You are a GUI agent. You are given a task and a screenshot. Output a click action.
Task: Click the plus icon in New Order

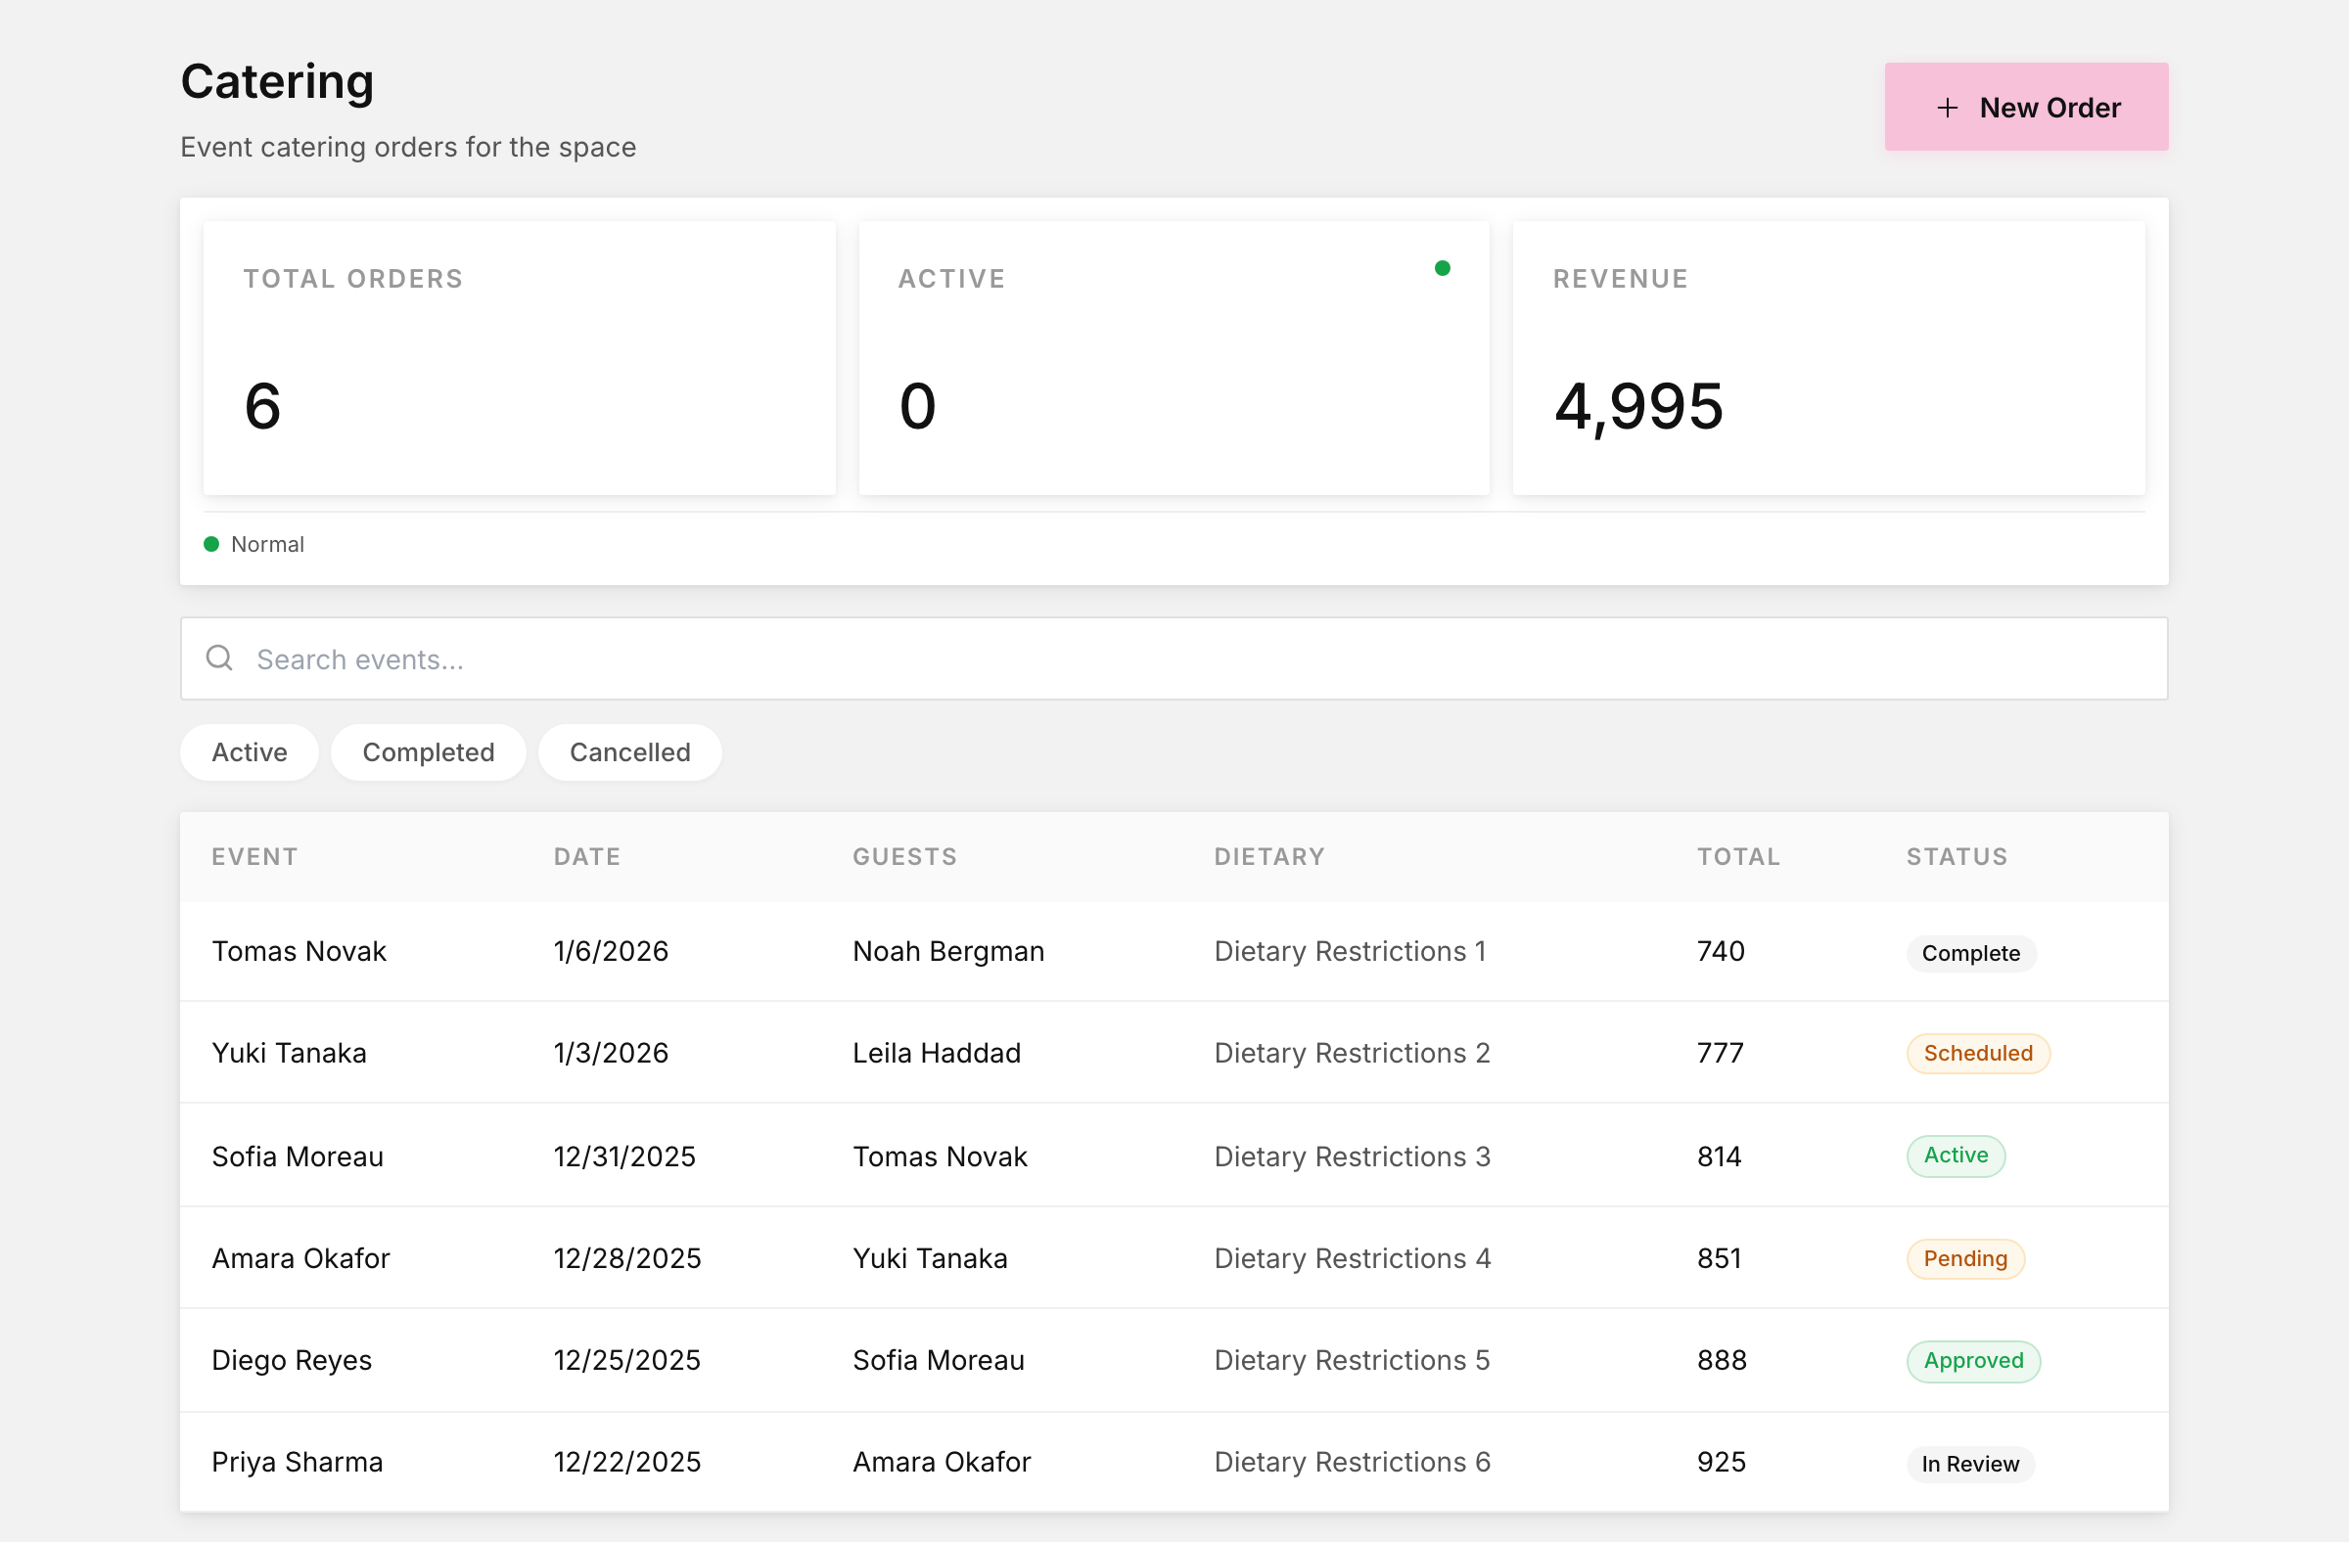tap(1947, 108)
